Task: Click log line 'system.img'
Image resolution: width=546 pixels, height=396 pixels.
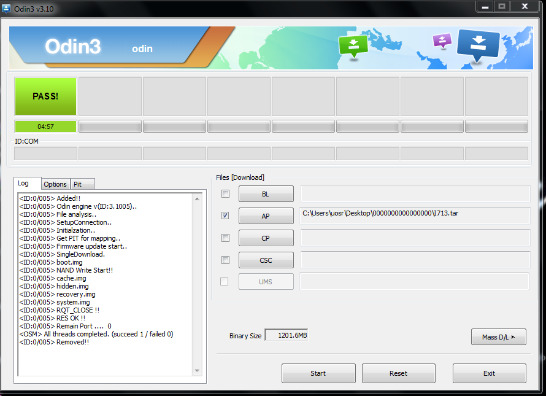Action: point(55,302)
